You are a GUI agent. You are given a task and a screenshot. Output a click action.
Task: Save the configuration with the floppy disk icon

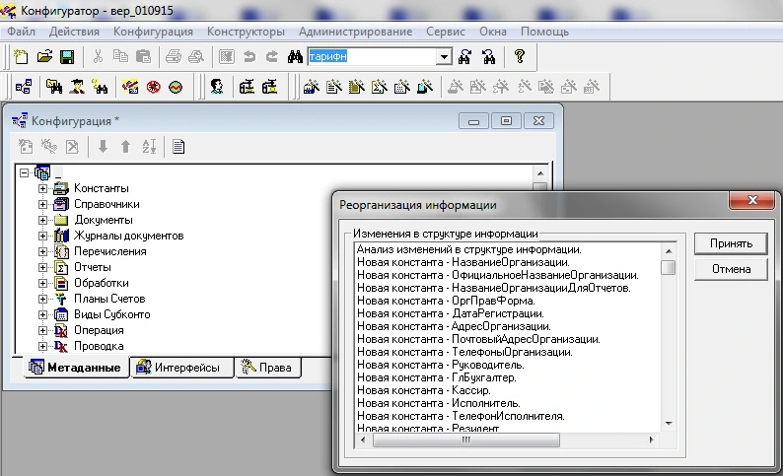tap(65, 57)
